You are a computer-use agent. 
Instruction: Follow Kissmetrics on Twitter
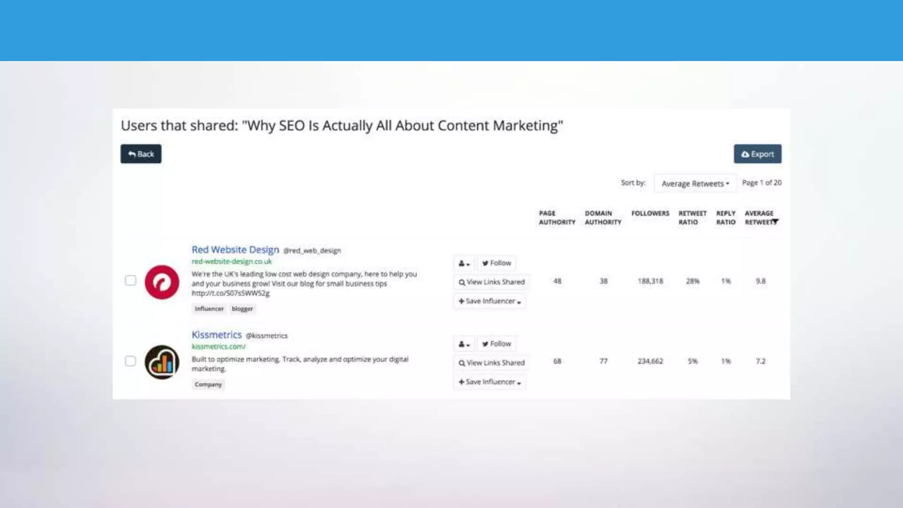pos(496,344)
